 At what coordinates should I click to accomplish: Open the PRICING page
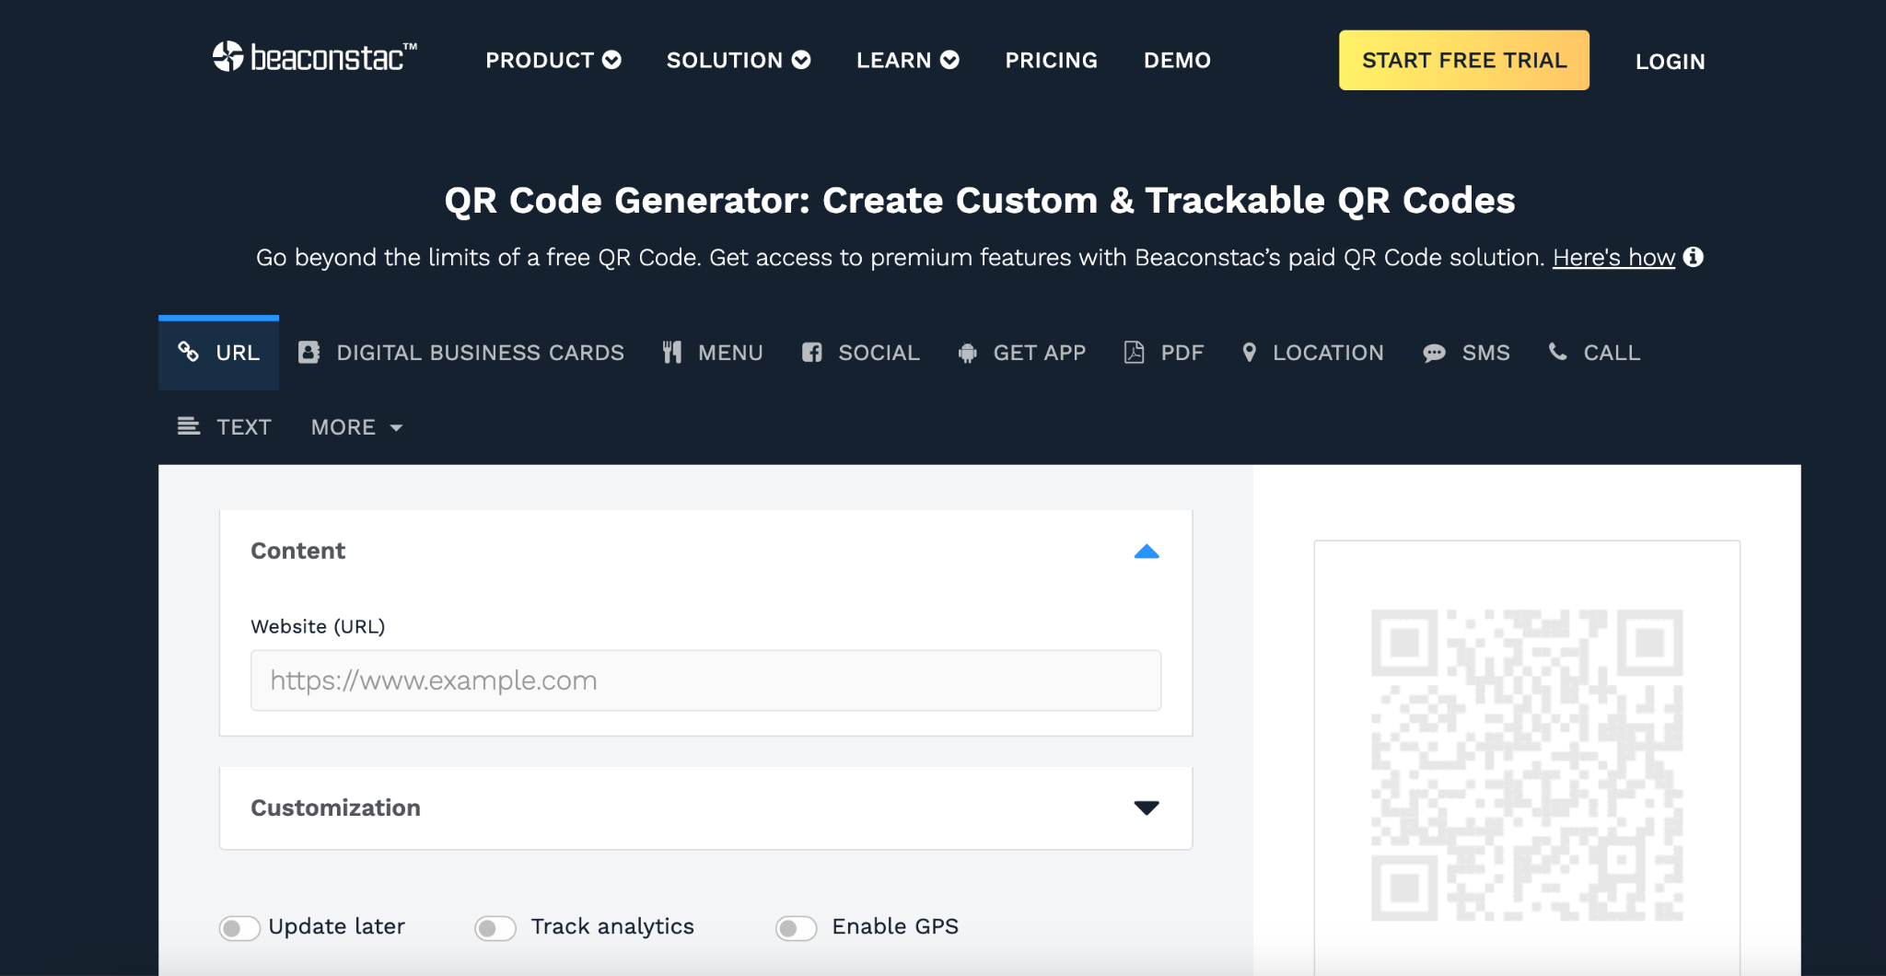point(1051,60)
